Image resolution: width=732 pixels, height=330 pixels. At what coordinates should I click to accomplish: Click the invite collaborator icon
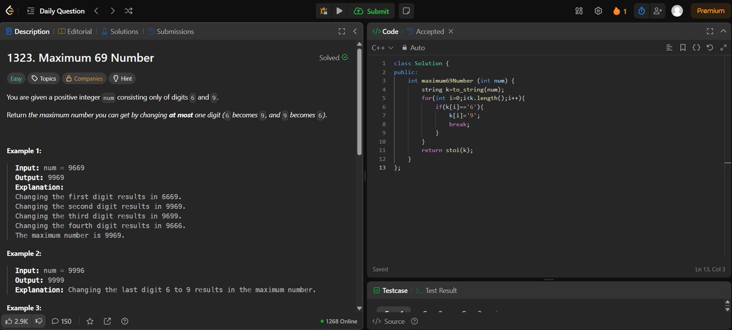[657, 11]
